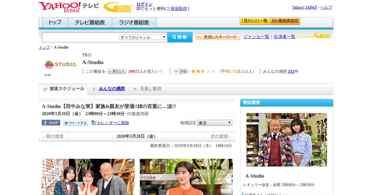372x195 pixels.
Task: Open the テレビ番組表 tab
Action: click(x=90, y=23)
